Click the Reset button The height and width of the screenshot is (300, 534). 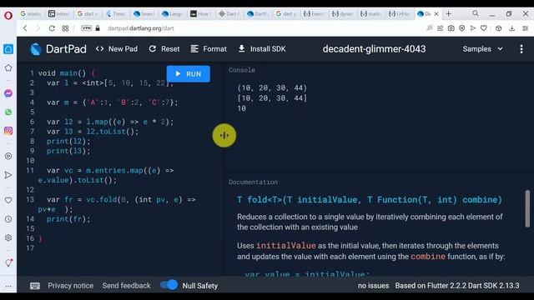(x=164, y=49)
